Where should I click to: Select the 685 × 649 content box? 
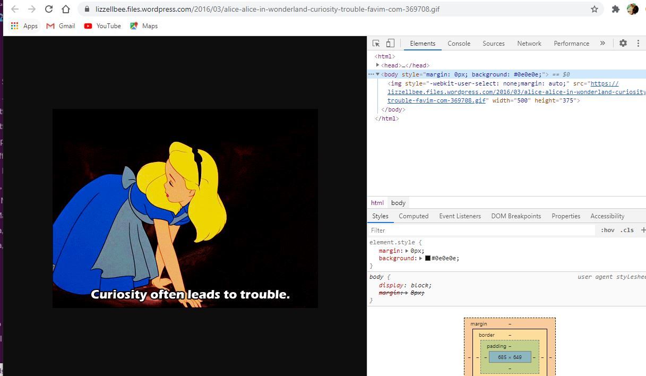coord(510,357)
